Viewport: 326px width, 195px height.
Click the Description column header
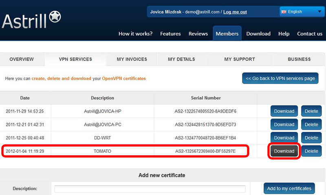103,98
